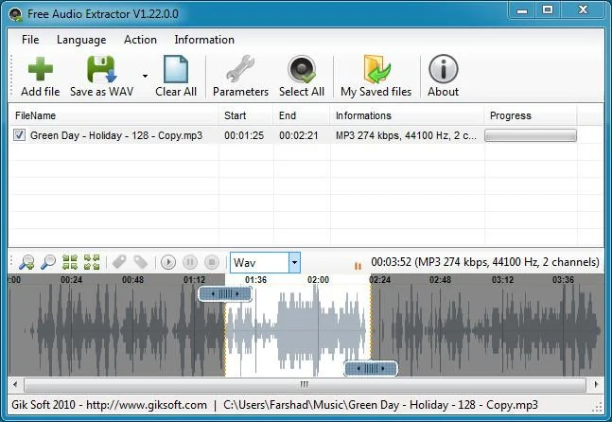Click the Save as WAV floppy icon
Image resolution: width=612 pixels, height=422 pixels.
[x=101, y=69]
